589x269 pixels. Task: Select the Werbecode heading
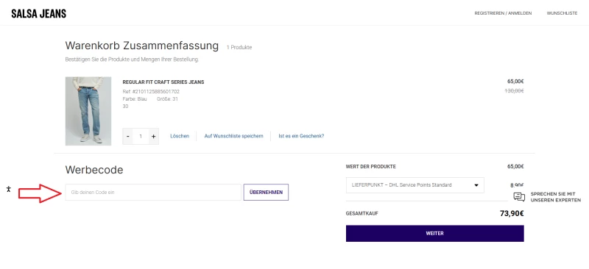click(x=94, y=170)
